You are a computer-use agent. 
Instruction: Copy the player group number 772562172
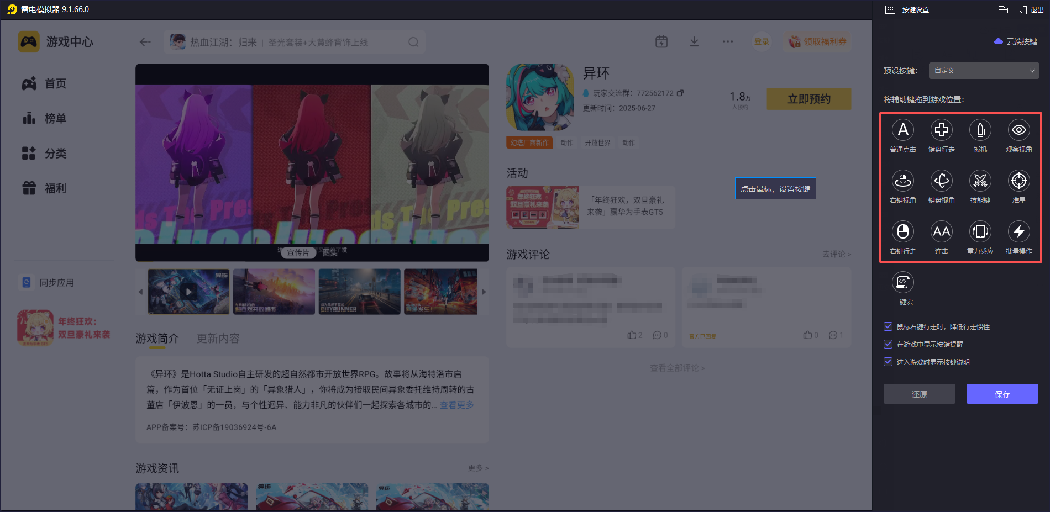click(x=681, y=93)
